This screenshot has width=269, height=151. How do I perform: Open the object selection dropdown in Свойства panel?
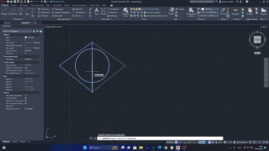click(17, 31)
